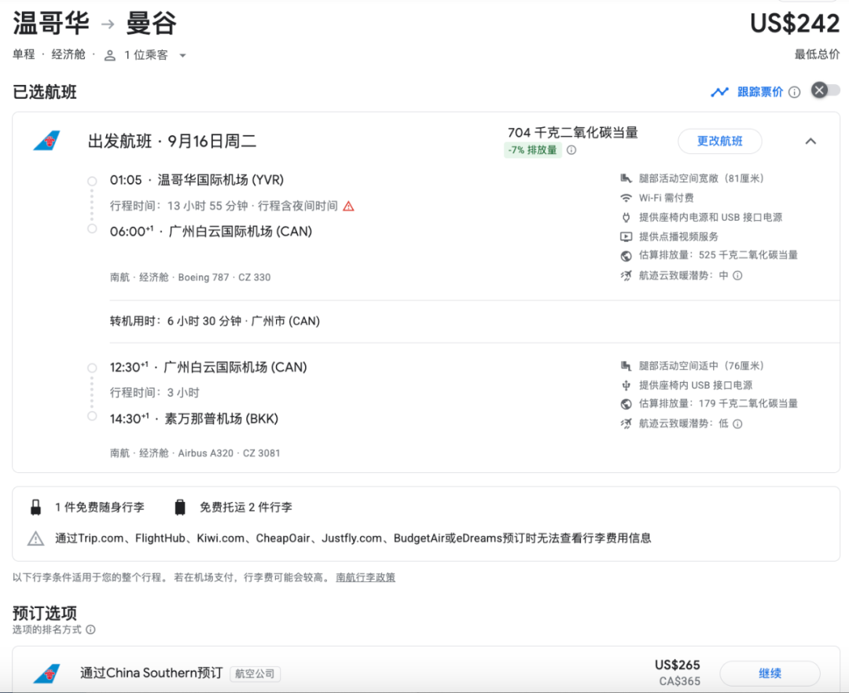
Task: Click the US$242 lowest total price
Action: 794,24
